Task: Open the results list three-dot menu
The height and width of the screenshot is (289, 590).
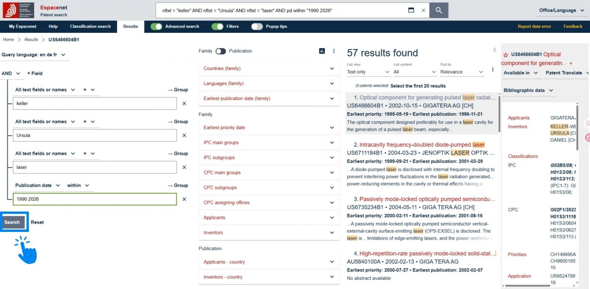Action: pyautogui.click(x=493, y=69)
